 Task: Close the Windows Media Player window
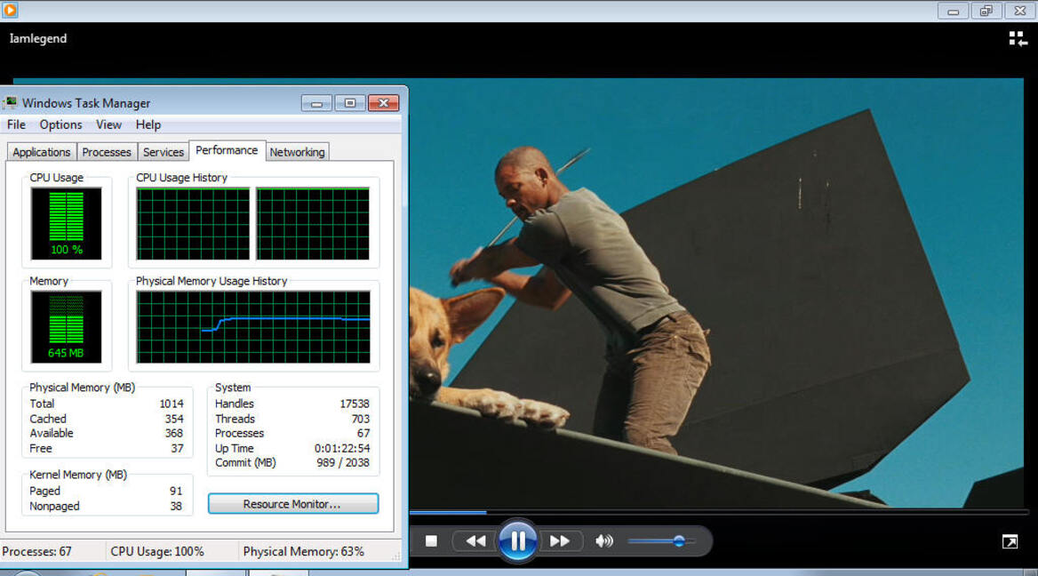1020,11
